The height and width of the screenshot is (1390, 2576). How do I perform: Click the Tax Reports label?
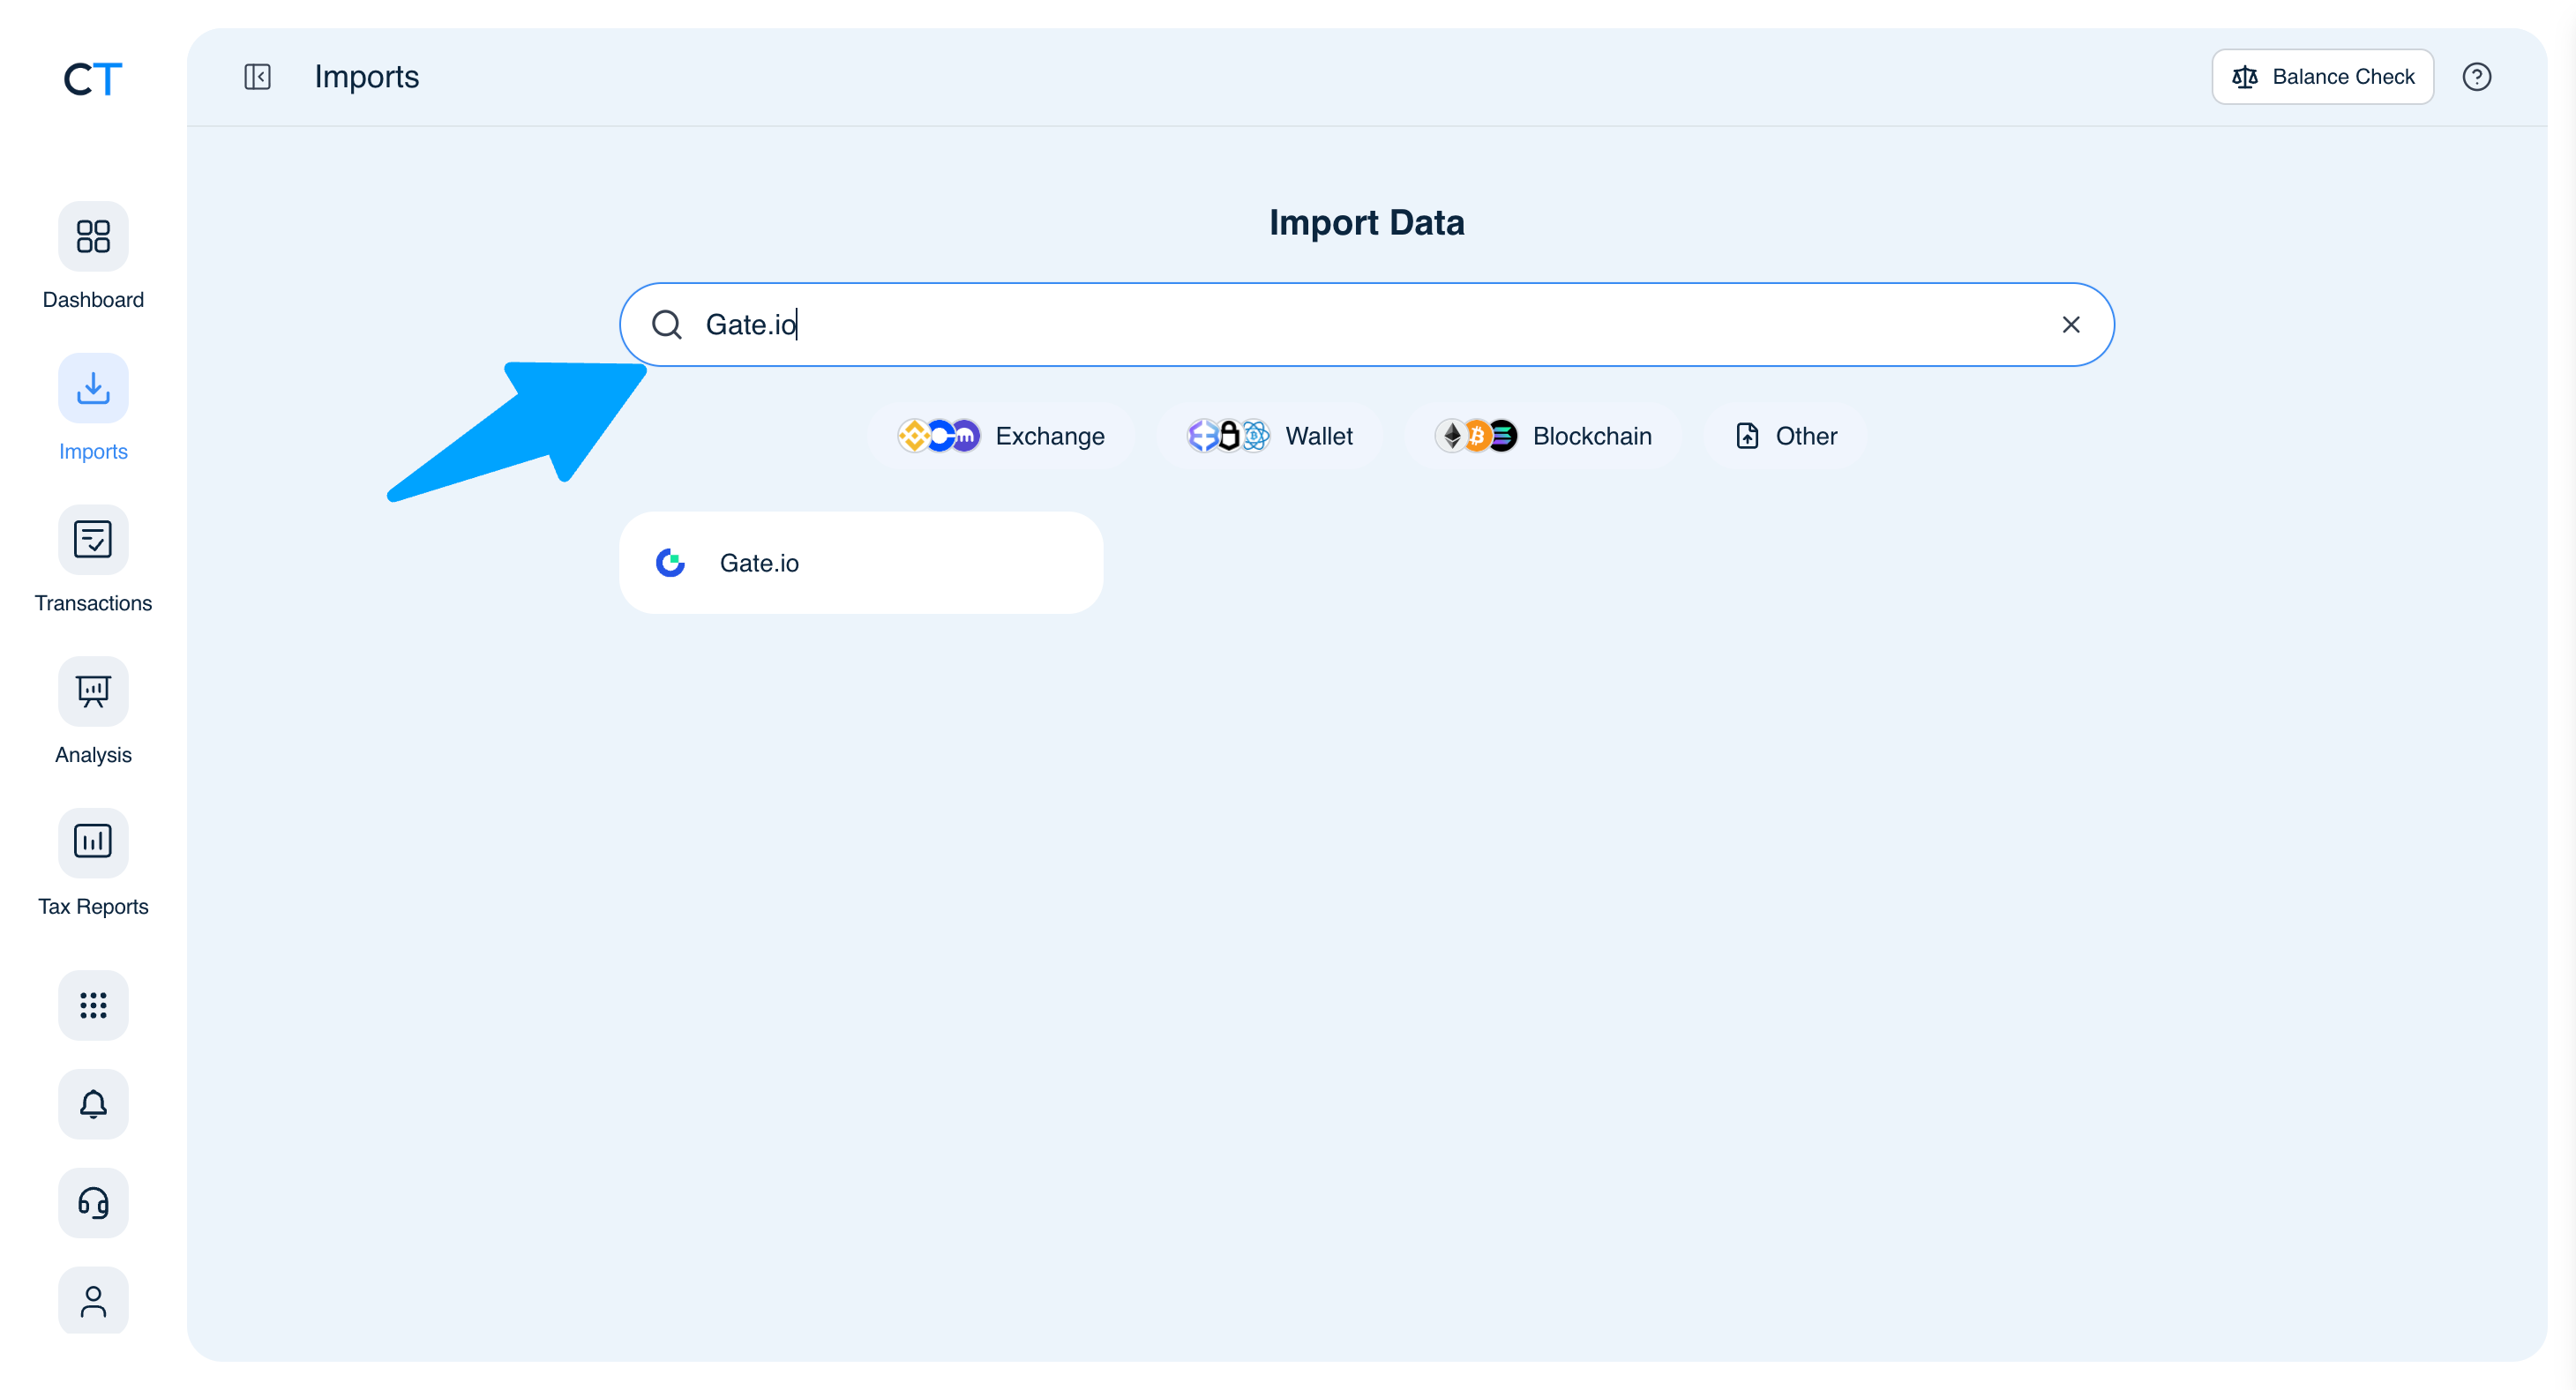pos(93,907)
